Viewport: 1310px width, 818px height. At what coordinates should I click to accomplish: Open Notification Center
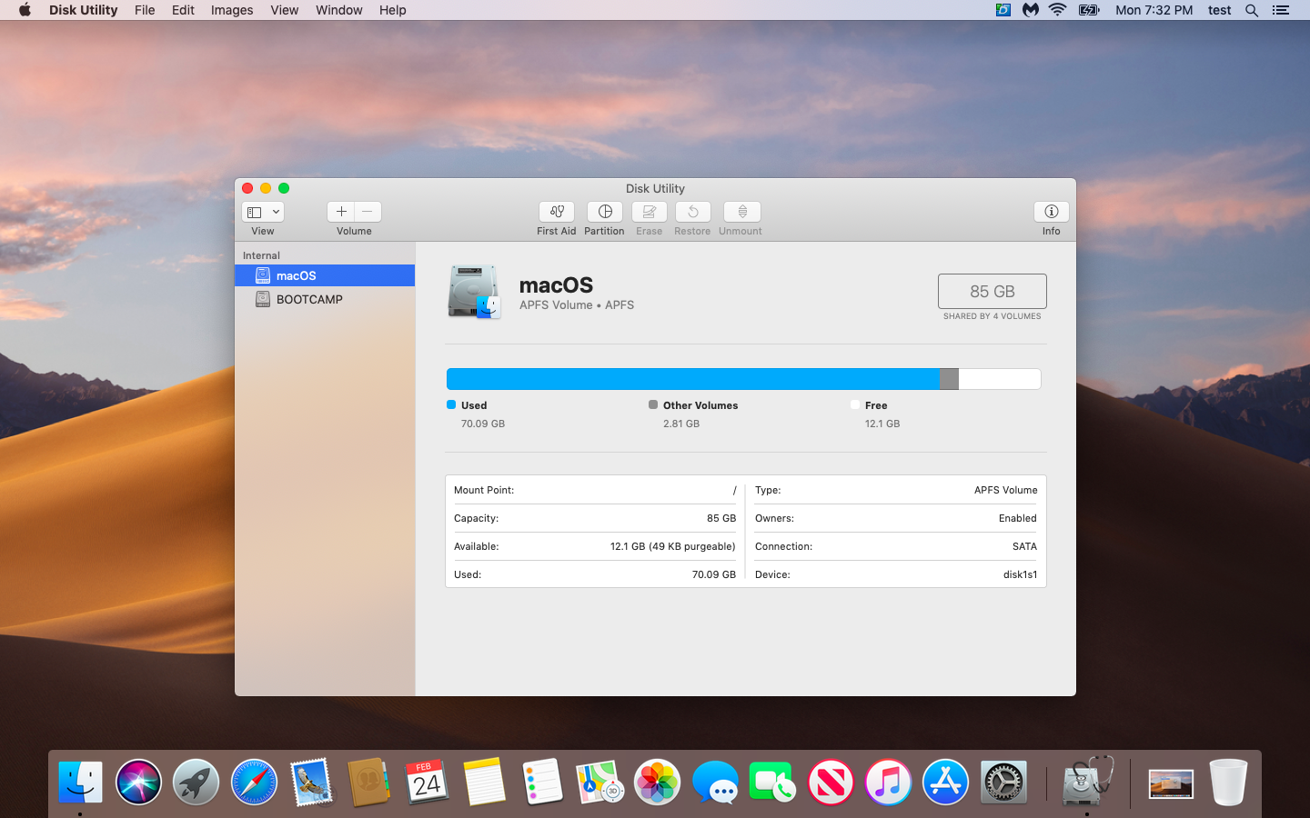point(1281,10)
